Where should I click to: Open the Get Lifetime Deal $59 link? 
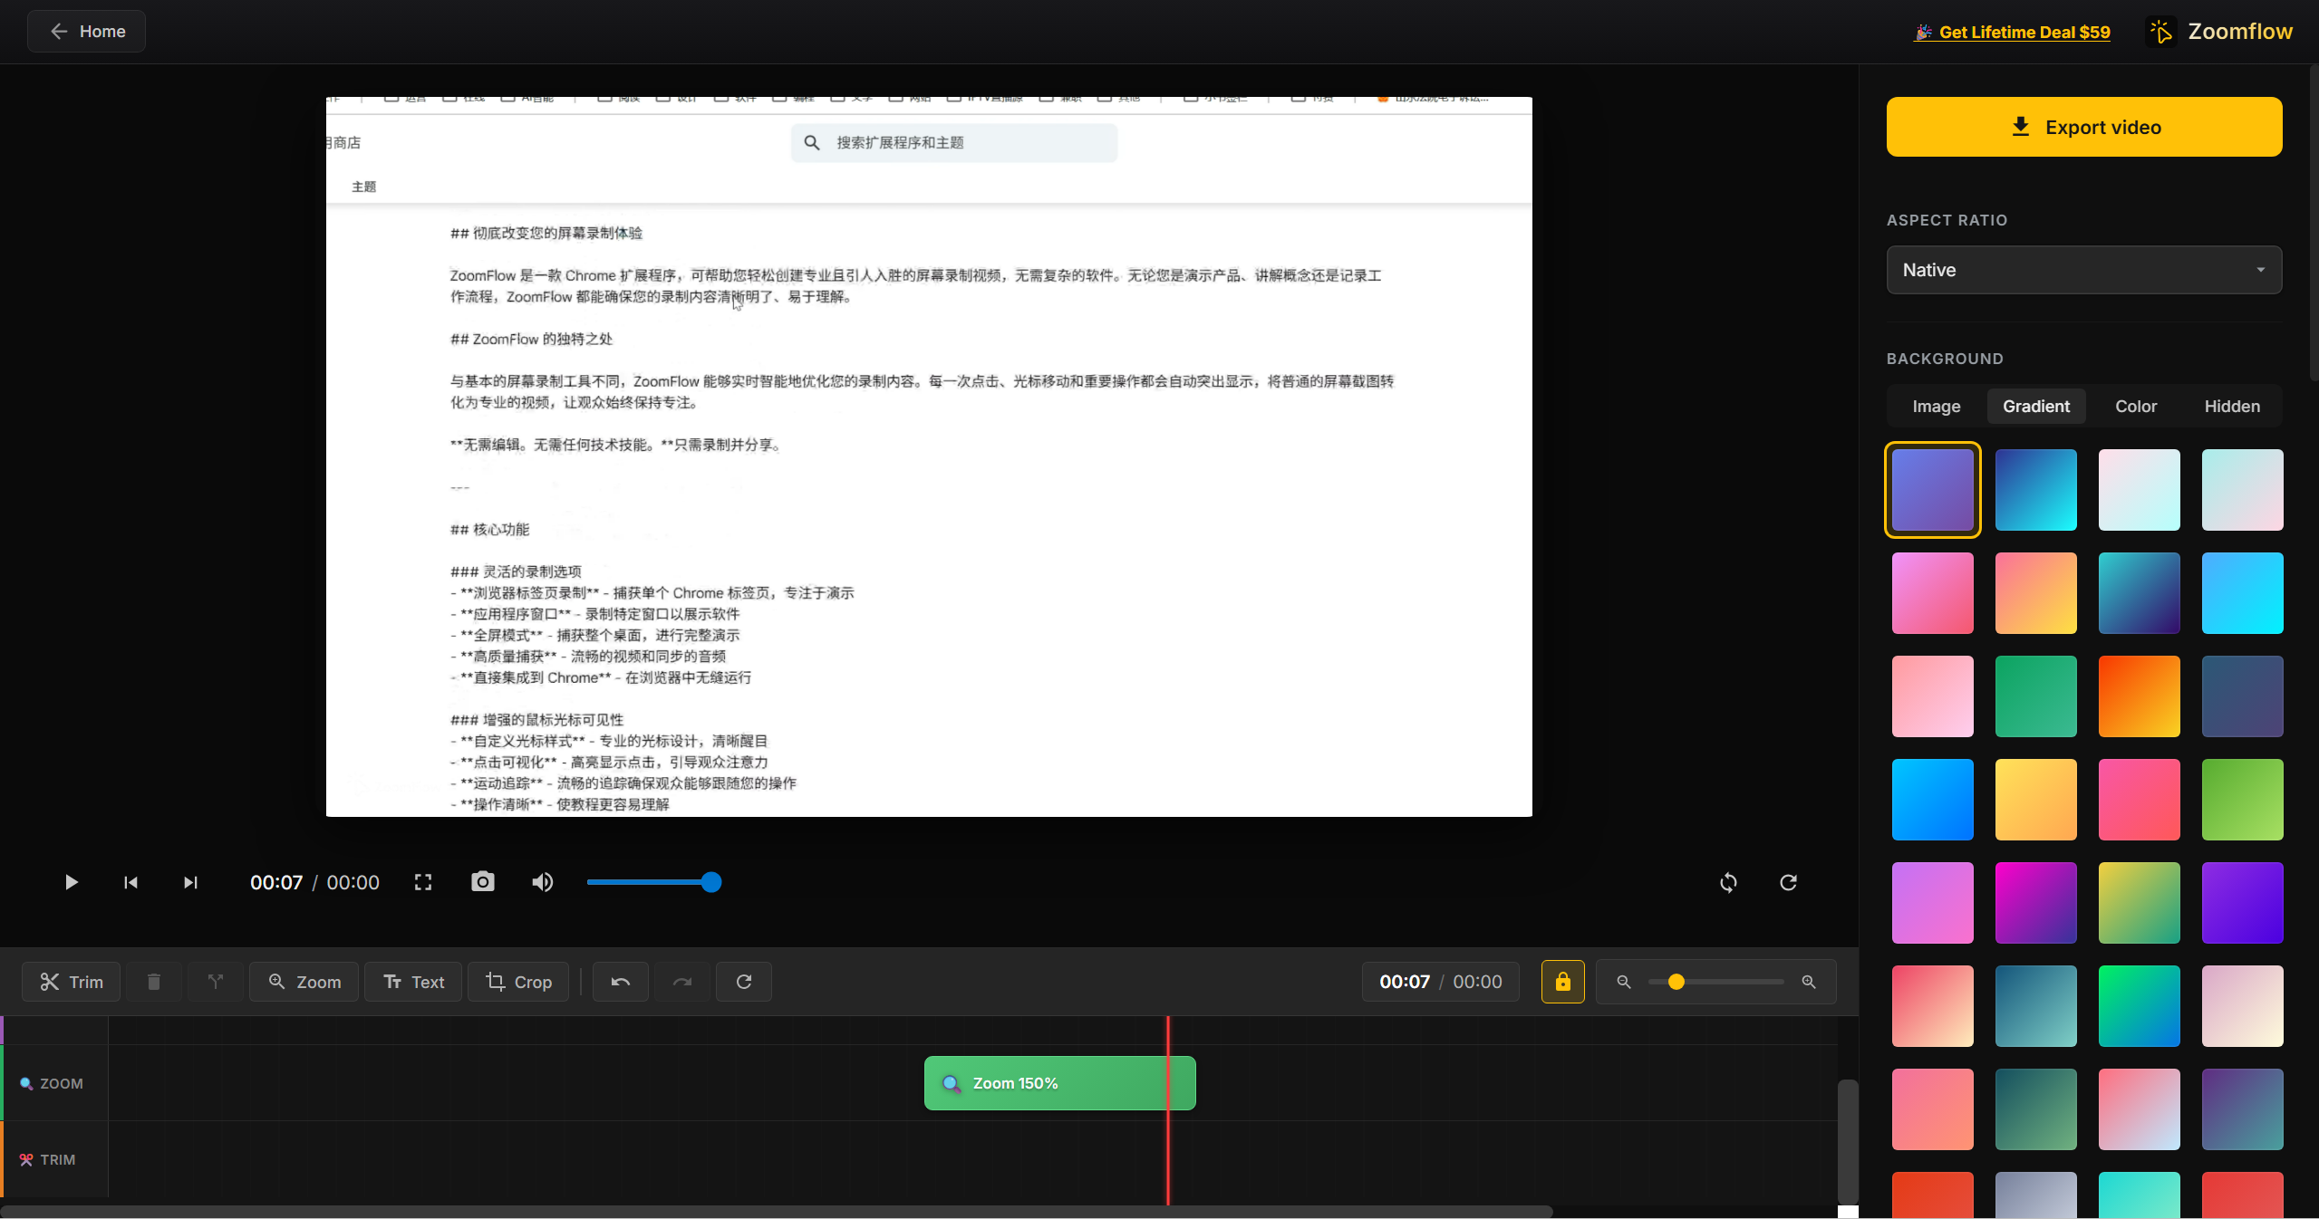pos(2024,32)
